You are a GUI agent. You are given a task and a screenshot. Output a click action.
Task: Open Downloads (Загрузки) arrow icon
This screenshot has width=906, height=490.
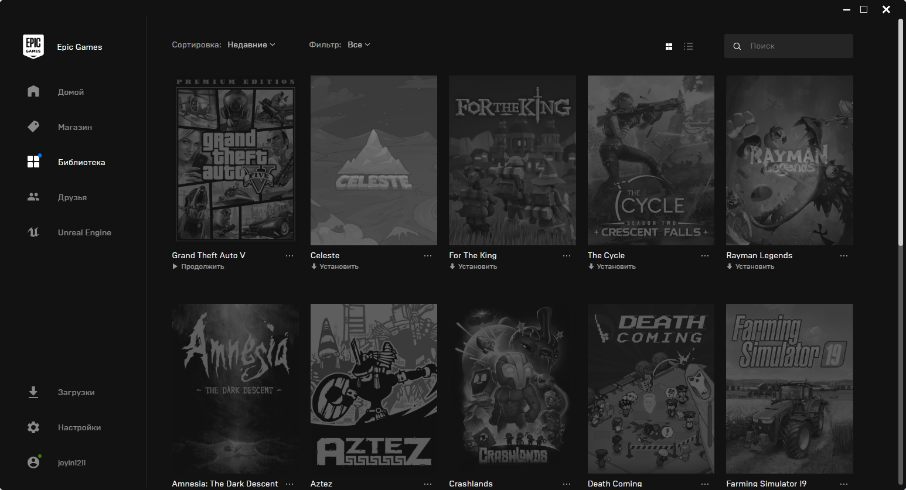click(33, 392)
